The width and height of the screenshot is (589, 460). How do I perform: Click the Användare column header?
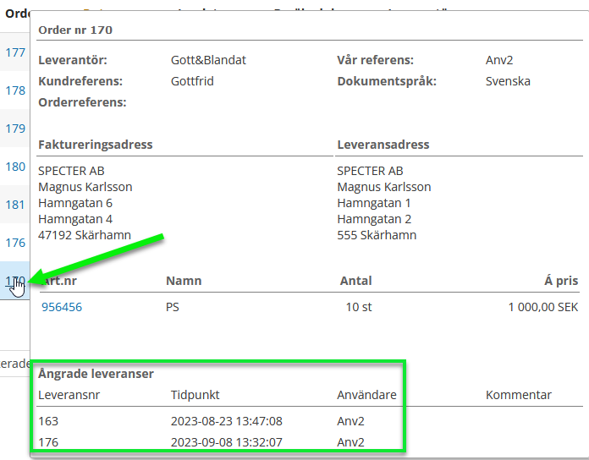coord(366,395)
